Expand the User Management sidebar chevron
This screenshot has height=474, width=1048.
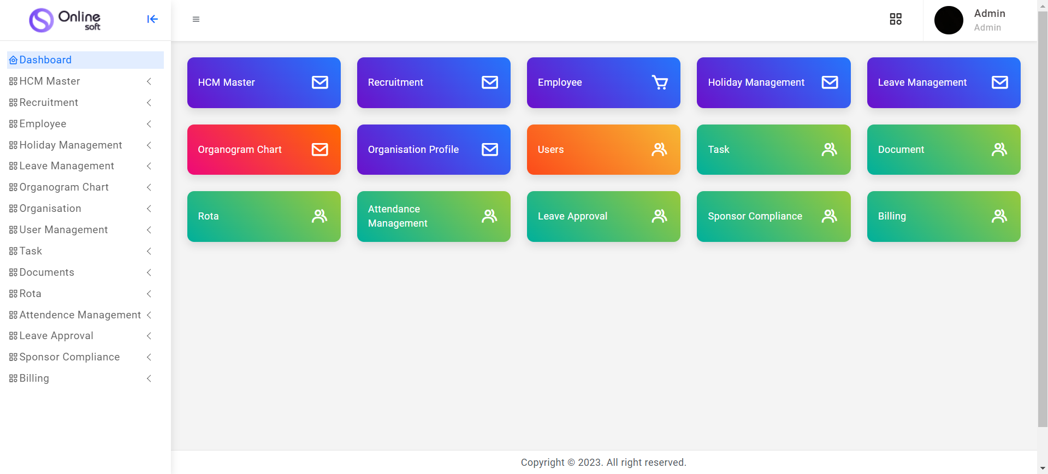click(x=149, y=230)
